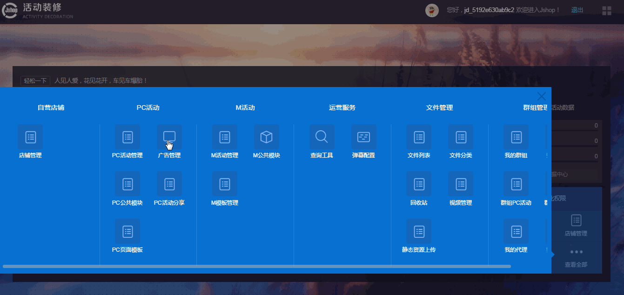
Task: Open PC活动管理 icon
Action: tap(127, 137)
